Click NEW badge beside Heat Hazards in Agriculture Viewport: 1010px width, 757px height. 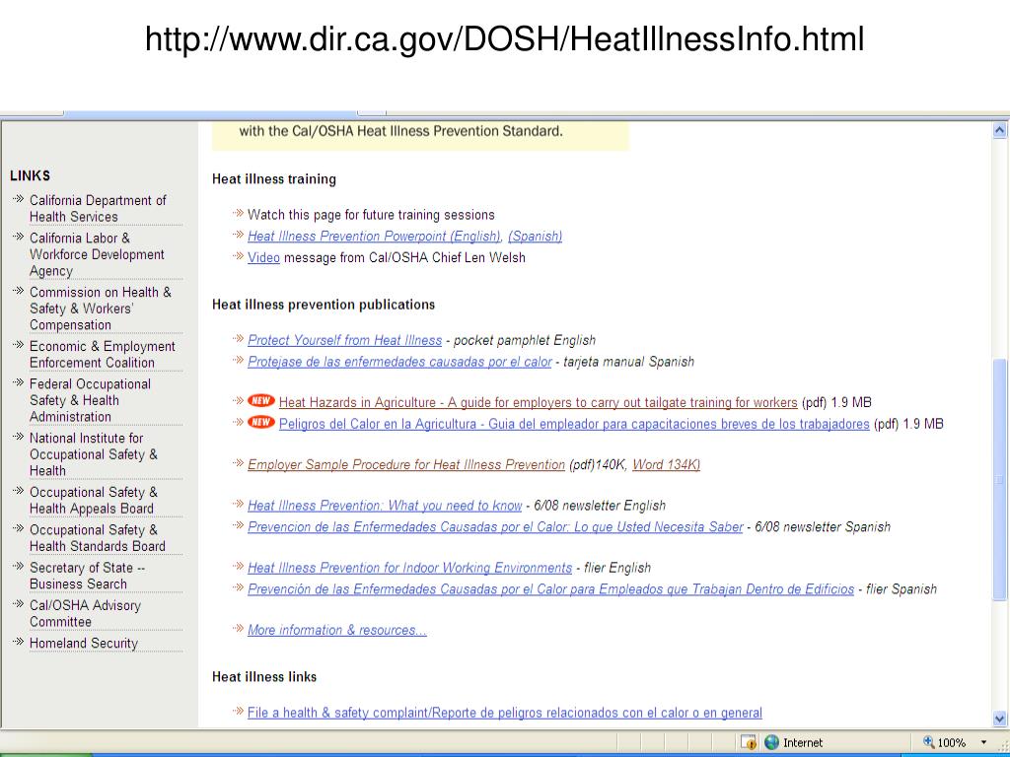tap(260, 401)
